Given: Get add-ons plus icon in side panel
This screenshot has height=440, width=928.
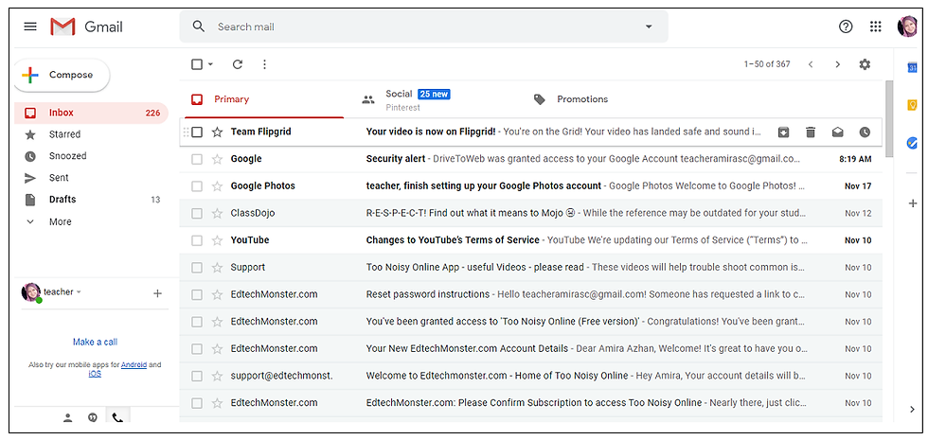Looking at the screenshot, I should [912, 203].
